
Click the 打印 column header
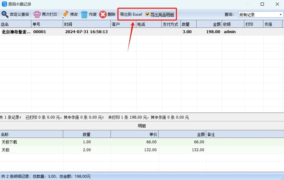[253, 24]
